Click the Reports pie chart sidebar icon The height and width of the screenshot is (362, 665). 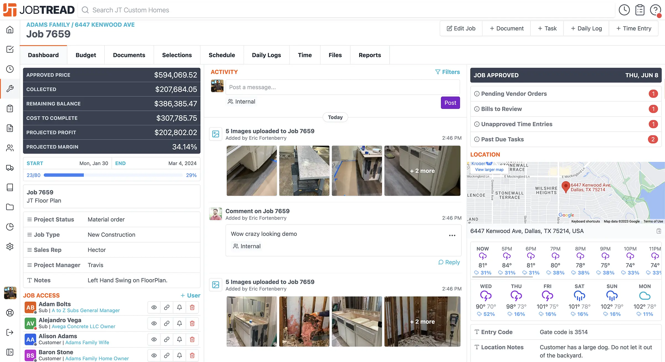10,227
